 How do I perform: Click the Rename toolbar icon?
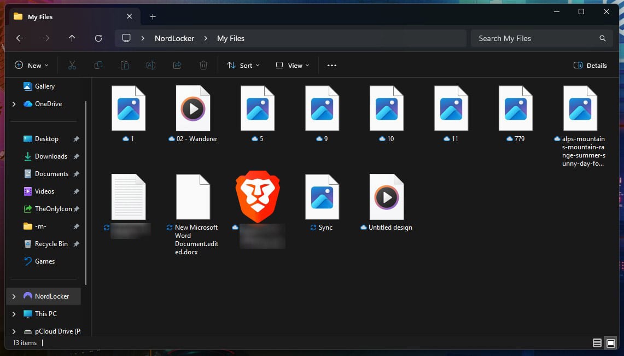[x=151, y=65]
